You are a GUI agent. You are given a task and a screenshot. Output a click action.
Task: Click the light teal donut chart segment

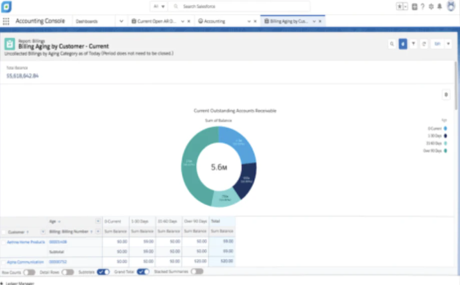point(225,198)
